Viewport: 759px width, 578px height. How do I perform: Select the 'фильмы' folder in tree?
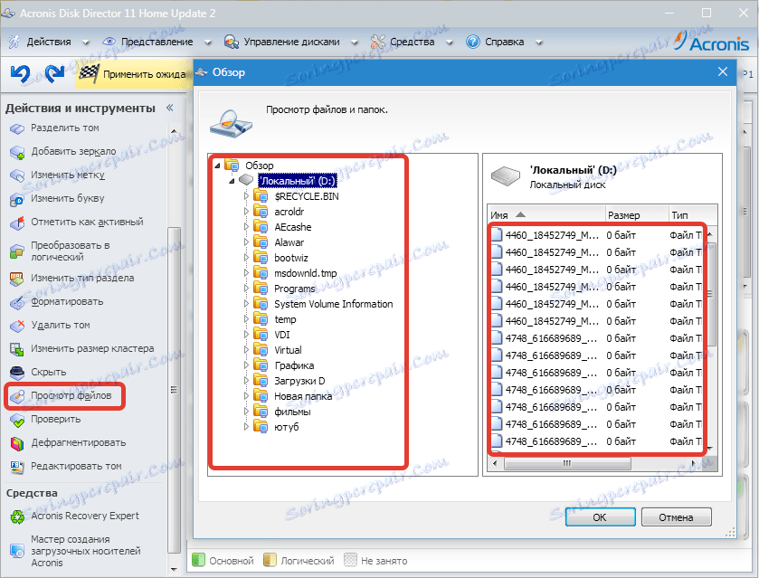(292, 412)
